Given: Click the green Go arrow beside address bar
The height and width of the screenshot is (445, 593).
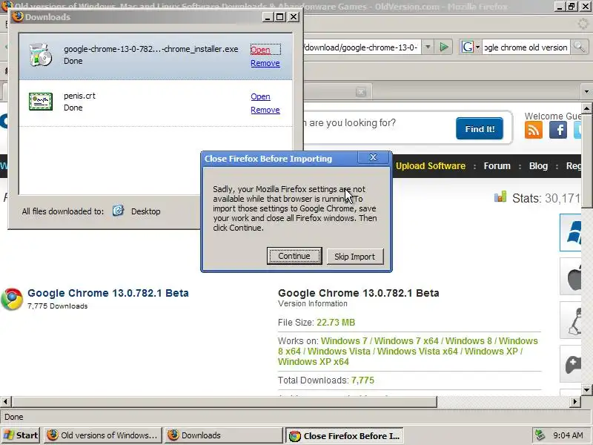Looking at the screenshot, I should pyautogui.click(x=444, y=47).
